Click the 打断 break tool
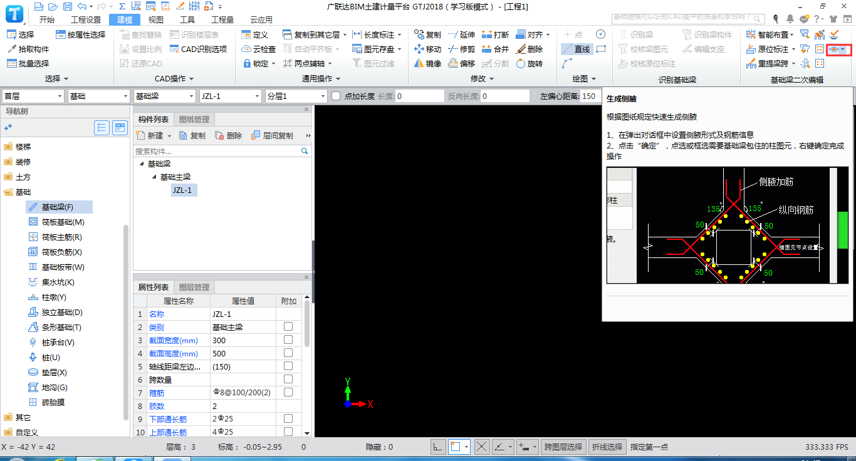 click(x=495, y=34)
